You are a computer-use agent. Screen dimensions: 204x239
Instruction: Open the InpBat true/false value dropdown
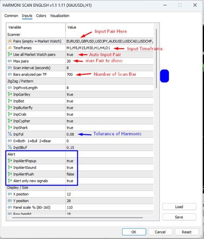coord(110,101)
